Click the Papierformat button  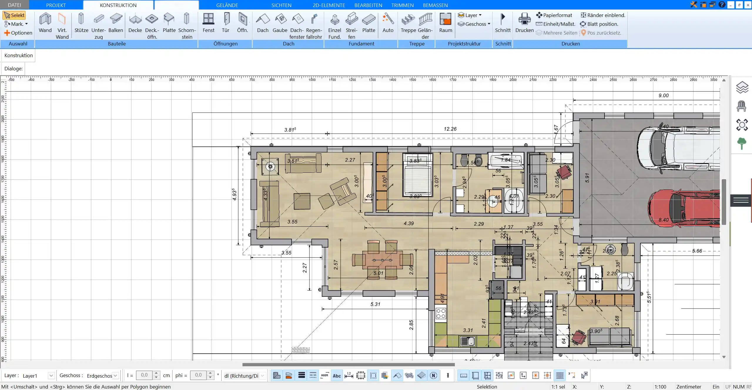point(554,15)
